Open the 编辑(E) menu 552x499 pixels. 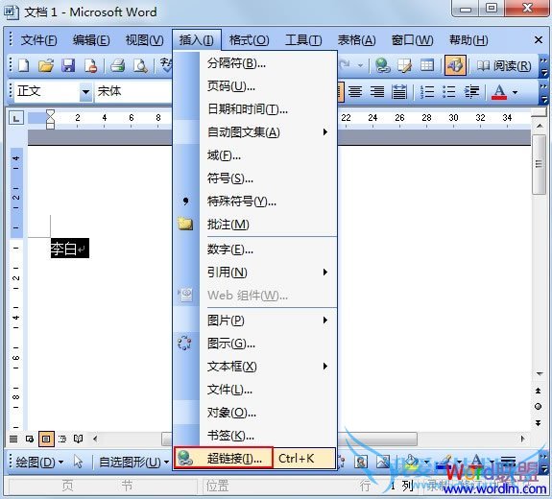click(x=91, y=40)
